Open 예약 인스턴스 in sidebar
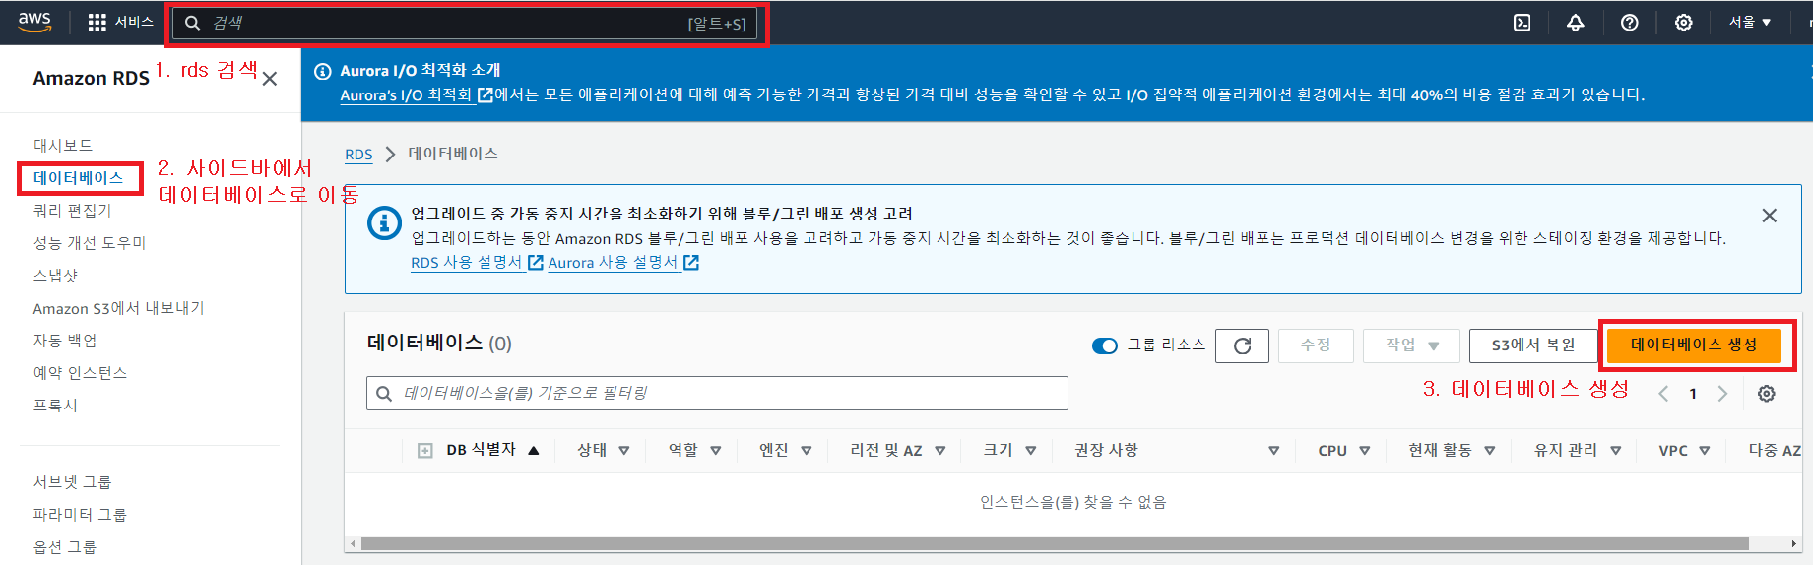1813x565 pixels. 80,373
